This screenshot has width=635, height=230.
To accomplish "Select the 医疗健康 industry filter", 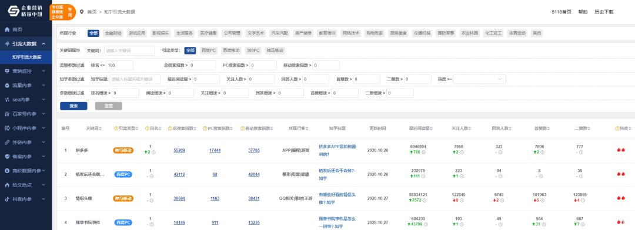I will 208,33.
